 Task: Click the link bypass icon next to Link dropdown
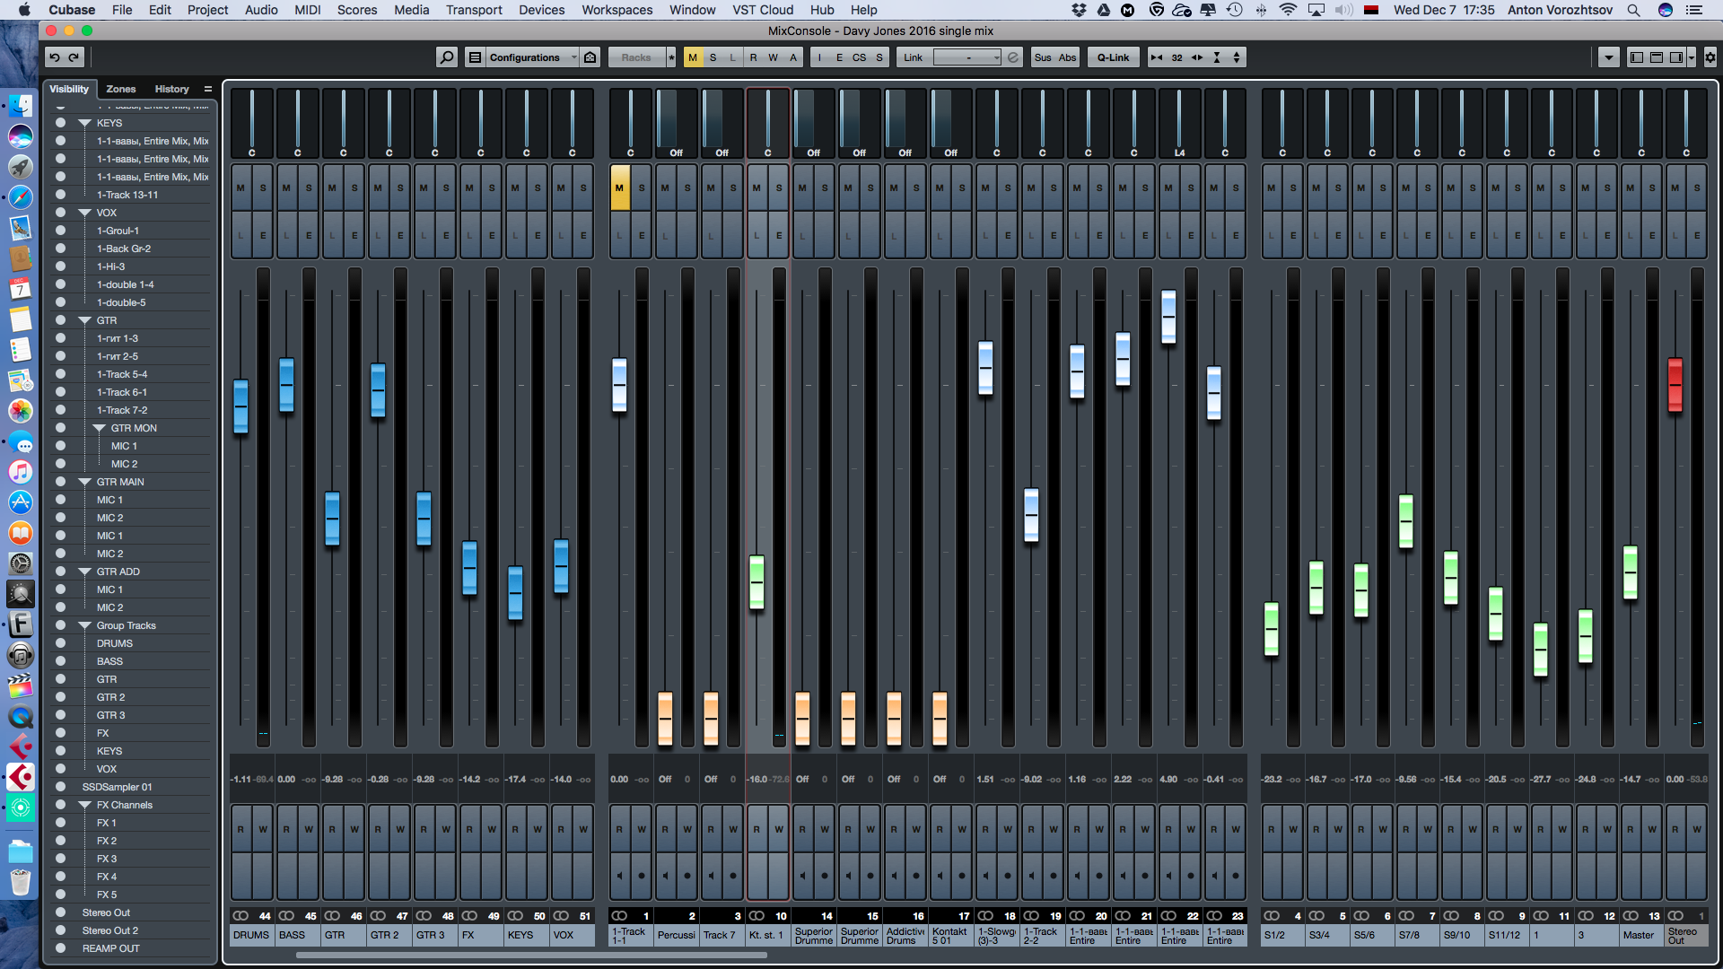[x=1013, y=57]
